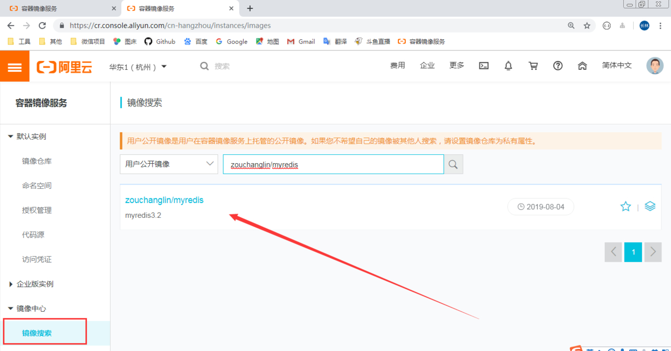Click the image search text field

coord(333,164)
